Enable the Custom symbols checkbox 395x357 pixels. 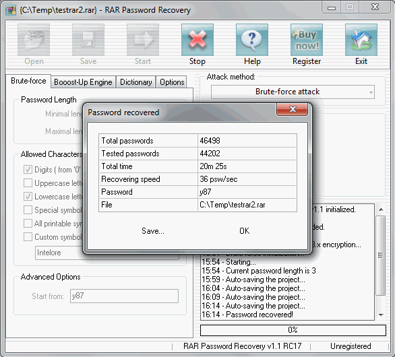(x=28, y=237)
